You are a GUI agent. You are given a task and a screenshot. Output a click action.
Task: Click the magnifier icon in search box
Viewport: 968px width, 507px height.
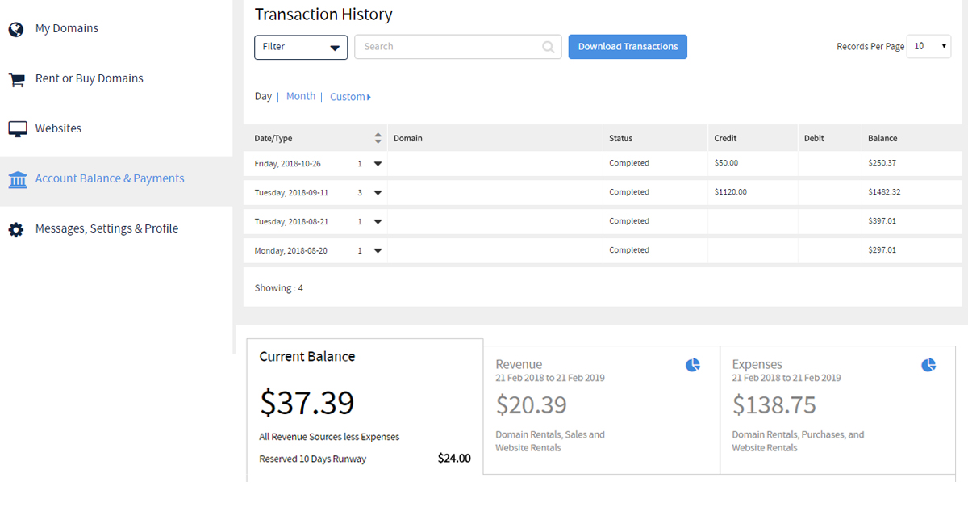pyautogui.click(x=549, y=48)
